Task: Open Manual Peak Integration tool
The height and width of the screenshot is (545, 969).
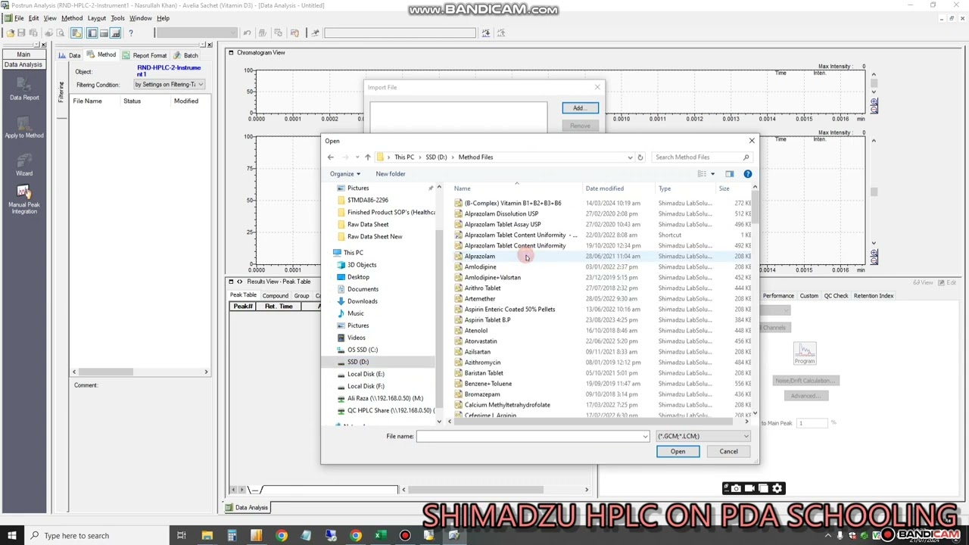Action: click(x=24, y=200)
